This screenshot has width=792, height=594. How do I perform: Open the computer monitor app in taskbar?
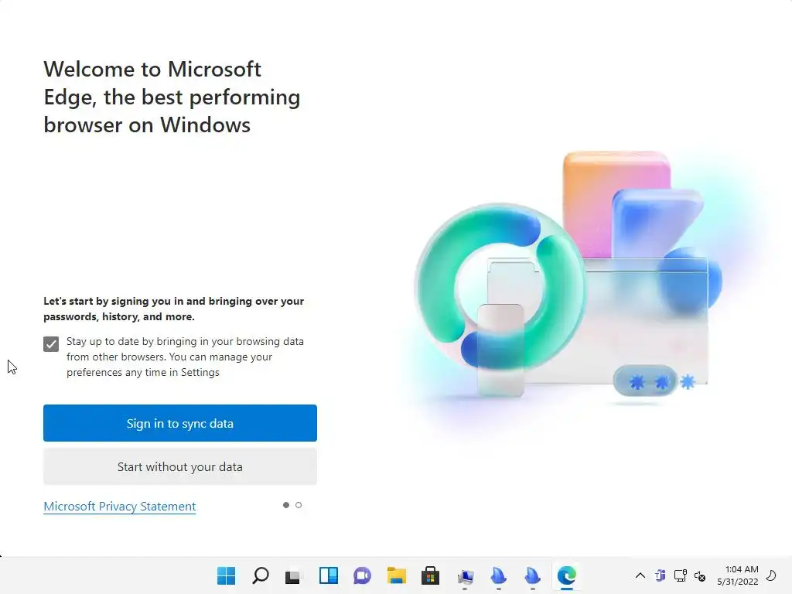click(x=465, y=576)
